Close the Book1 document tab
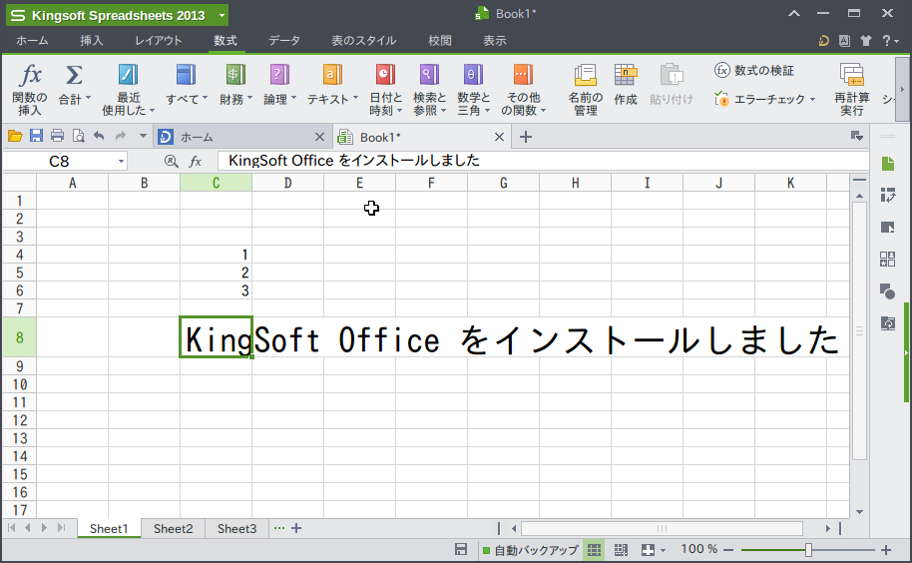The image size is (912, 563). point(499,137)
